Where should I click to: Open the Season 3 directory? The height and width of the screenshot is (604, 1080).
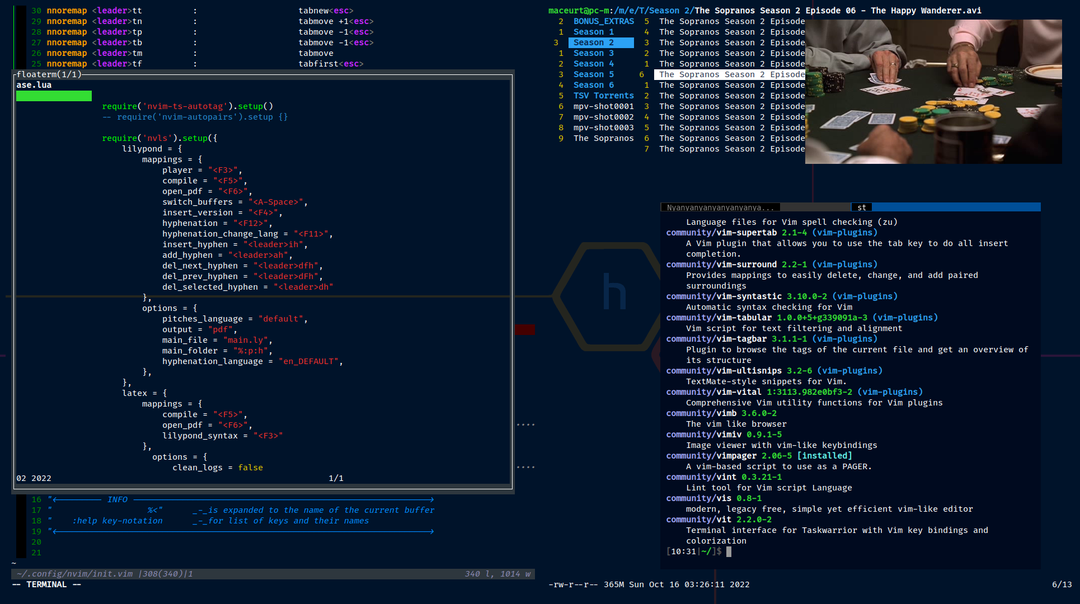(x=594, y=53)
